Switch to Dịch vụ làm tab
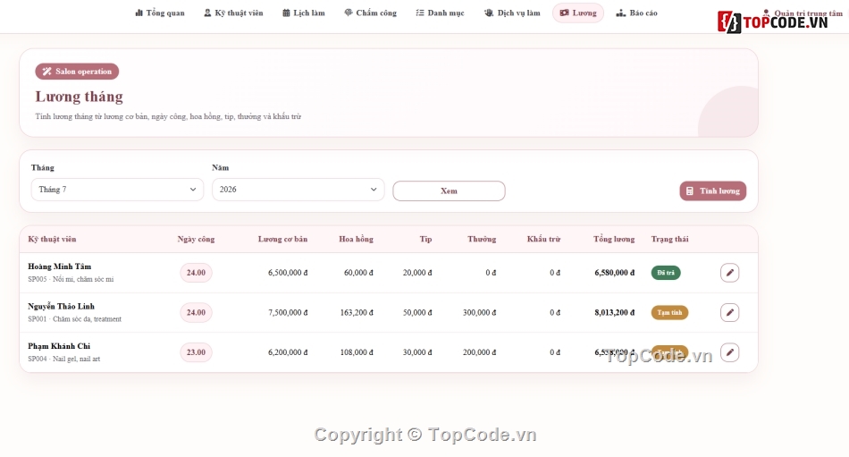This screenshot has height=457, width=849. pyautogui.click(x=512, y=13)
